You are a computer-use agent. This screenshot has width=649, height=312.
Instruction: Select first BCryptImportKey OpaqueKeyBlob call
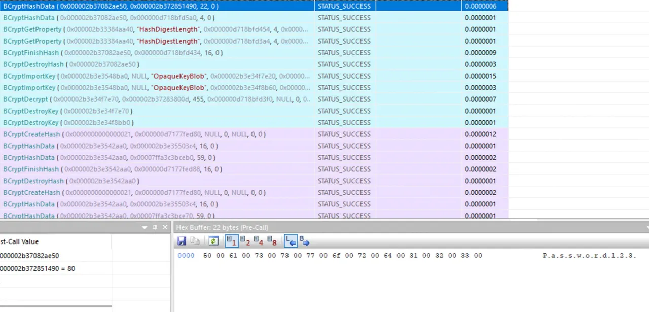254,76
